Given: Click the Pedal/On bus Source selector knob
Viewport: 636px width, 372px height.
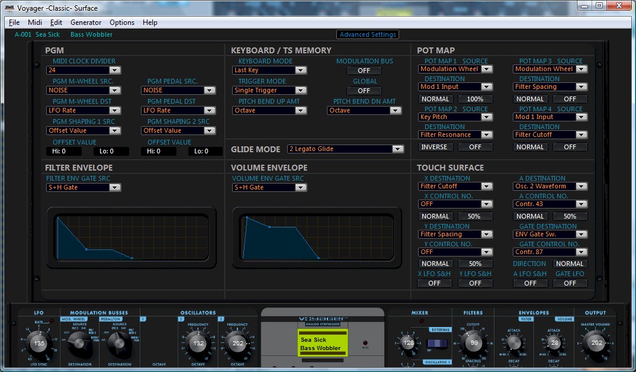Looking at the screenshot, I should tap(119, 343).
